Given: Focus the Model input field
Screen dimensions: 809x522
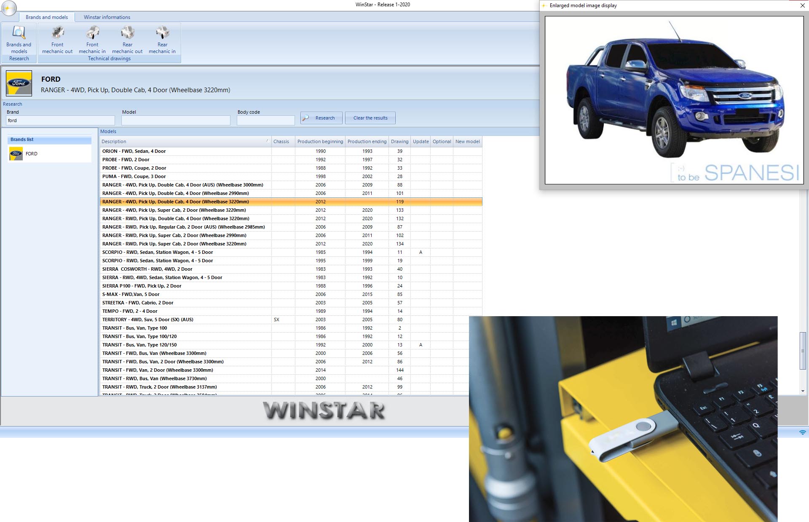Looking at the screenshot, I should pos(176,120).
